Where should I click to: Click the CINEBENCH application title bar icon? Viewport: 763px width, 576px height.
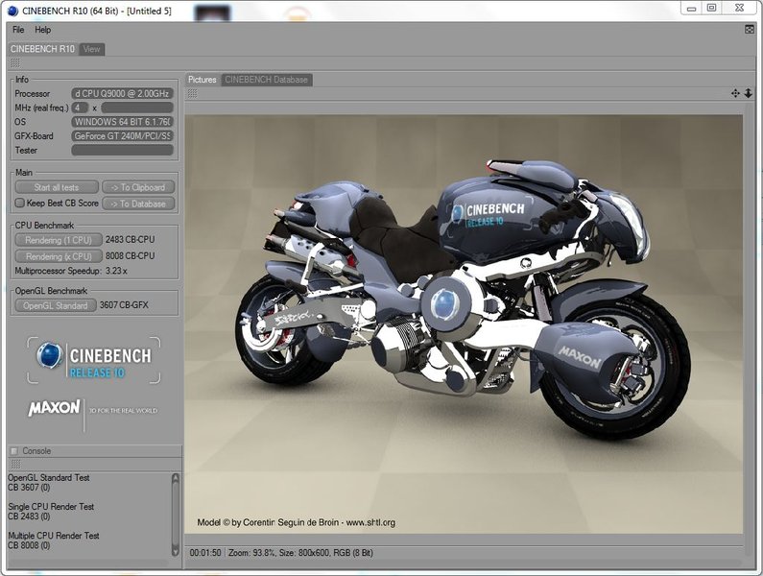(x=12, y=11)
